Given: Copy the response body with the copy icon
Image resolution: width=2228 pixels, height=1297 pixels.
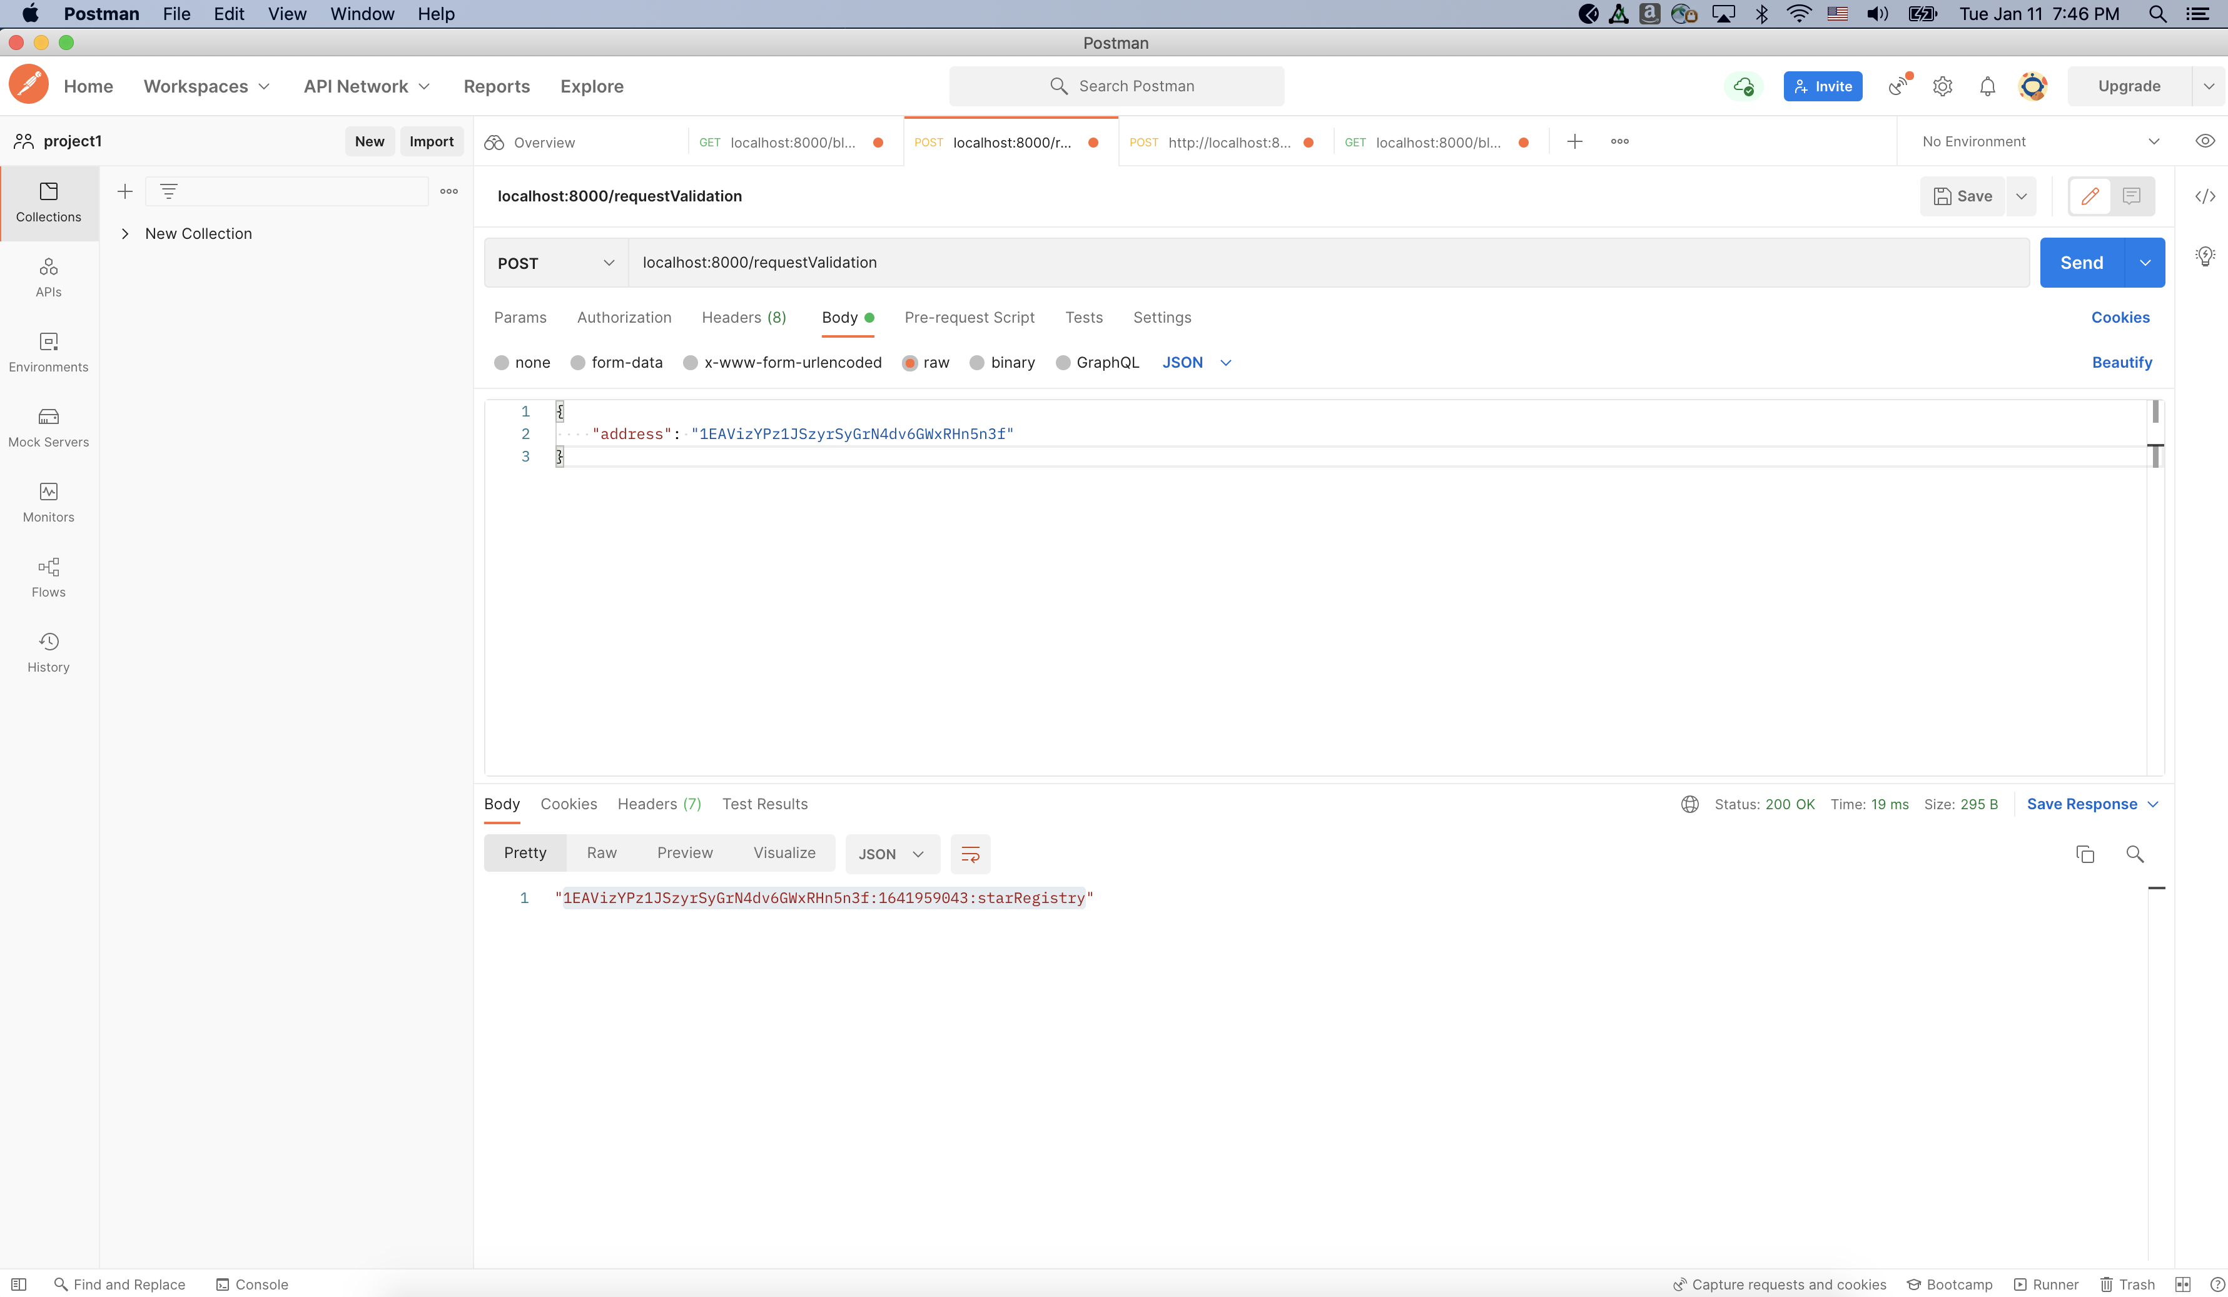Looking at the screenshot, I should (x=2085, y=854).
